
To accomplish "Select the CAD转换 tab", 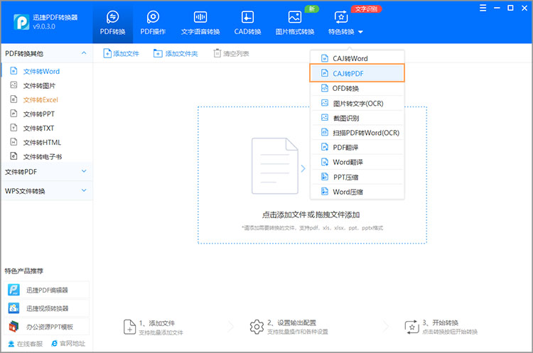I will tap(247, 23).
